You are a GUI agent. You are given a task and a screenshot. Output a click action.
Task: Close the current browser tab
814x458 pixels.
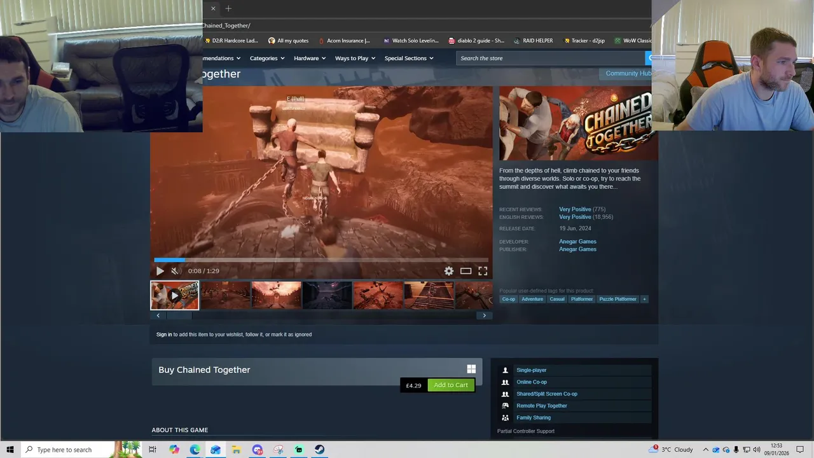coord(213,8)
